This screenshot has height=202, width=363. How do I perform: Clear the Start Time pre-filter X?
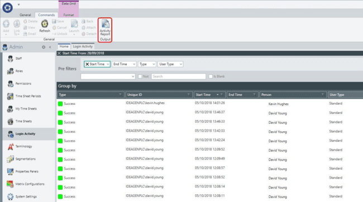[x=87, y=64]
